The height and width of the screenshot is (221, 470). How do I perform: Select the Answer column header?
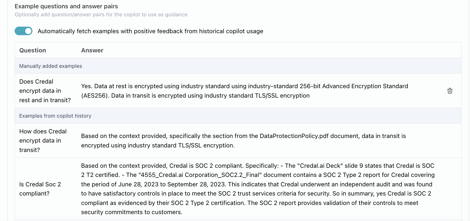(92, 50)
